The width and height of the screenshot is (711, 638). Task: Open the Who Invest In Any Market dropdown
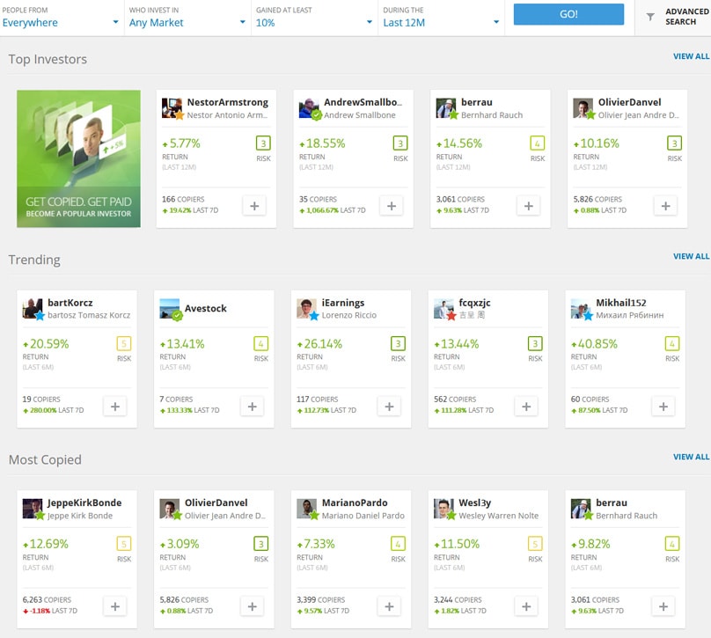tap(187, 18)
